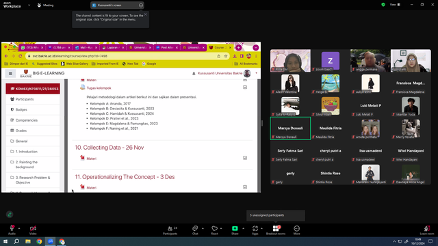Expand audio options arrow beside Audio
This screenshot has height=246, width=438.
click(19, 228)
